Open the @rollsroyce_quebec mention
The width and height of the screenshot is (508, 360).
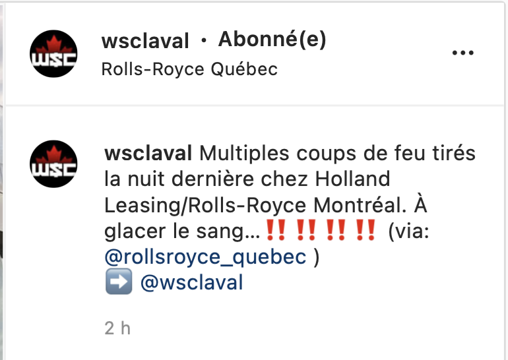[205, 256]
